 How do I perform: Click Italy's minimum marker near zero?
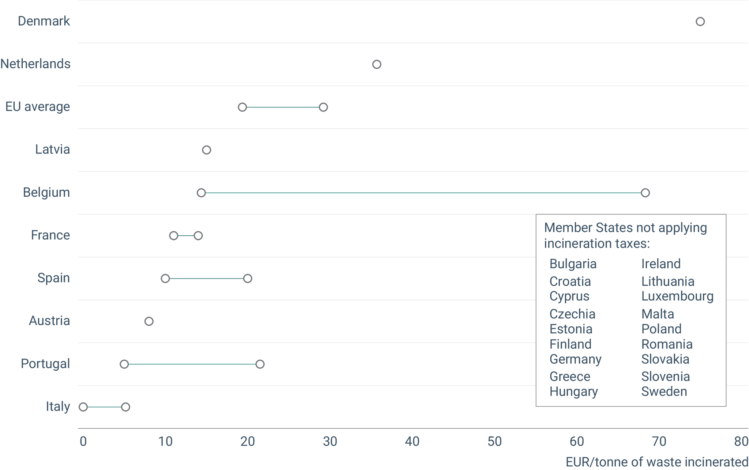coord(83,407)
